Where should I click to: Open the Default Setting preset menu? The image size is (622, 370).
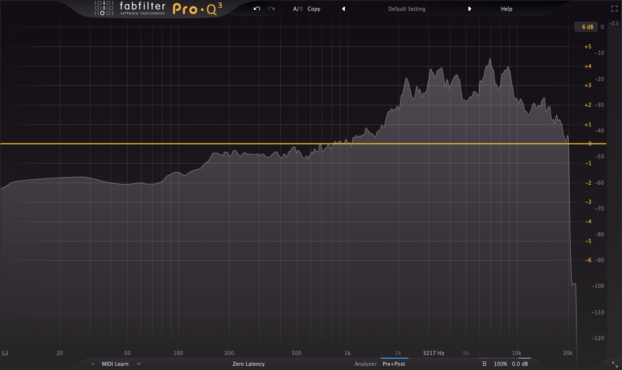tap(407, 9)
